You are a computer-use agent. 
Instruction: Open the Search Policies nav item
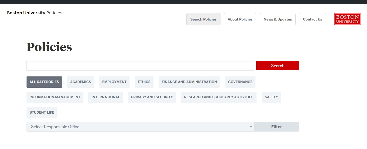click(x=203, y=19)
